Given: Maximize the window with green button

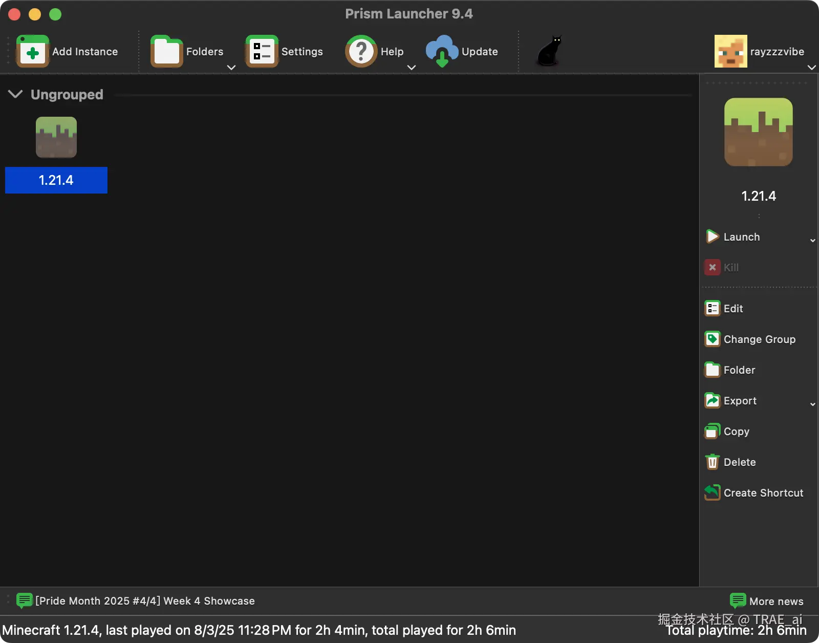Looking at the screenshot, I should (55, 14).
